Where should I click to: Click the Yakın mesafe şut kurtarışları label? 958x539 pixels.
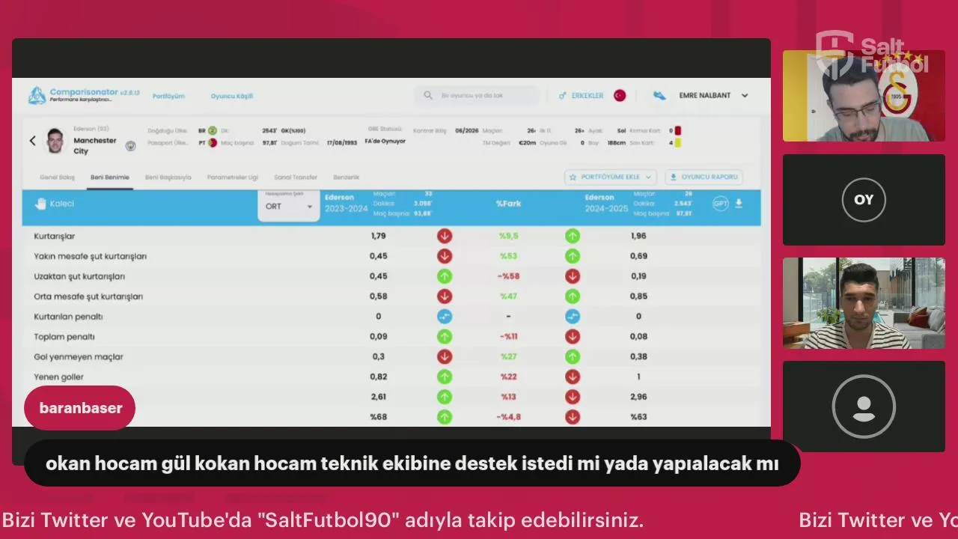91,256
